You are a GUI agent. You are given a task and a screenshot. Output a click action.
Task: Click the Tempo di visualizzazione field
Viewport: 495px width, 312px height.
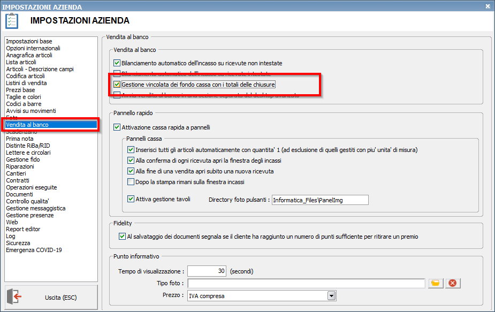[207, 271]
